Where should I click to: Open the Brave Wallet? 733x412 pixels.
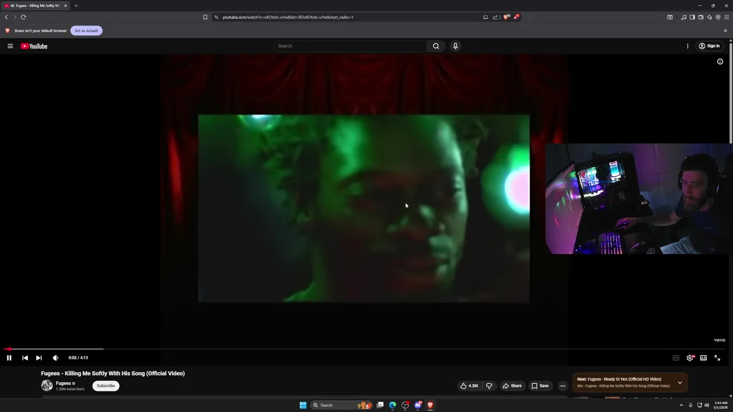701,17
